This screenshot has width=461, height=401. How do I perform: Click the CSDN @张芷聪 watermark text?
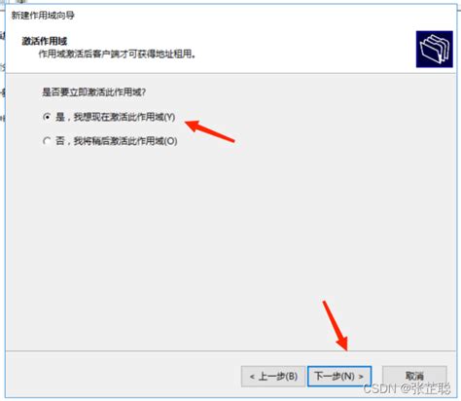click(x=407, y=388)
